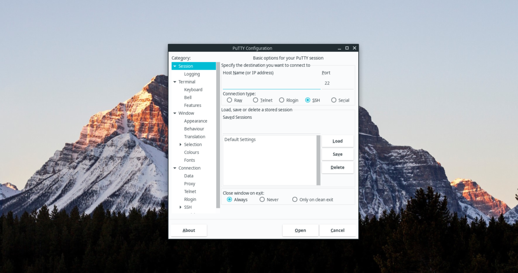Select the Telnet connection type
The image size is (518, 273).
pyautogui.click(x=256, y=100)
